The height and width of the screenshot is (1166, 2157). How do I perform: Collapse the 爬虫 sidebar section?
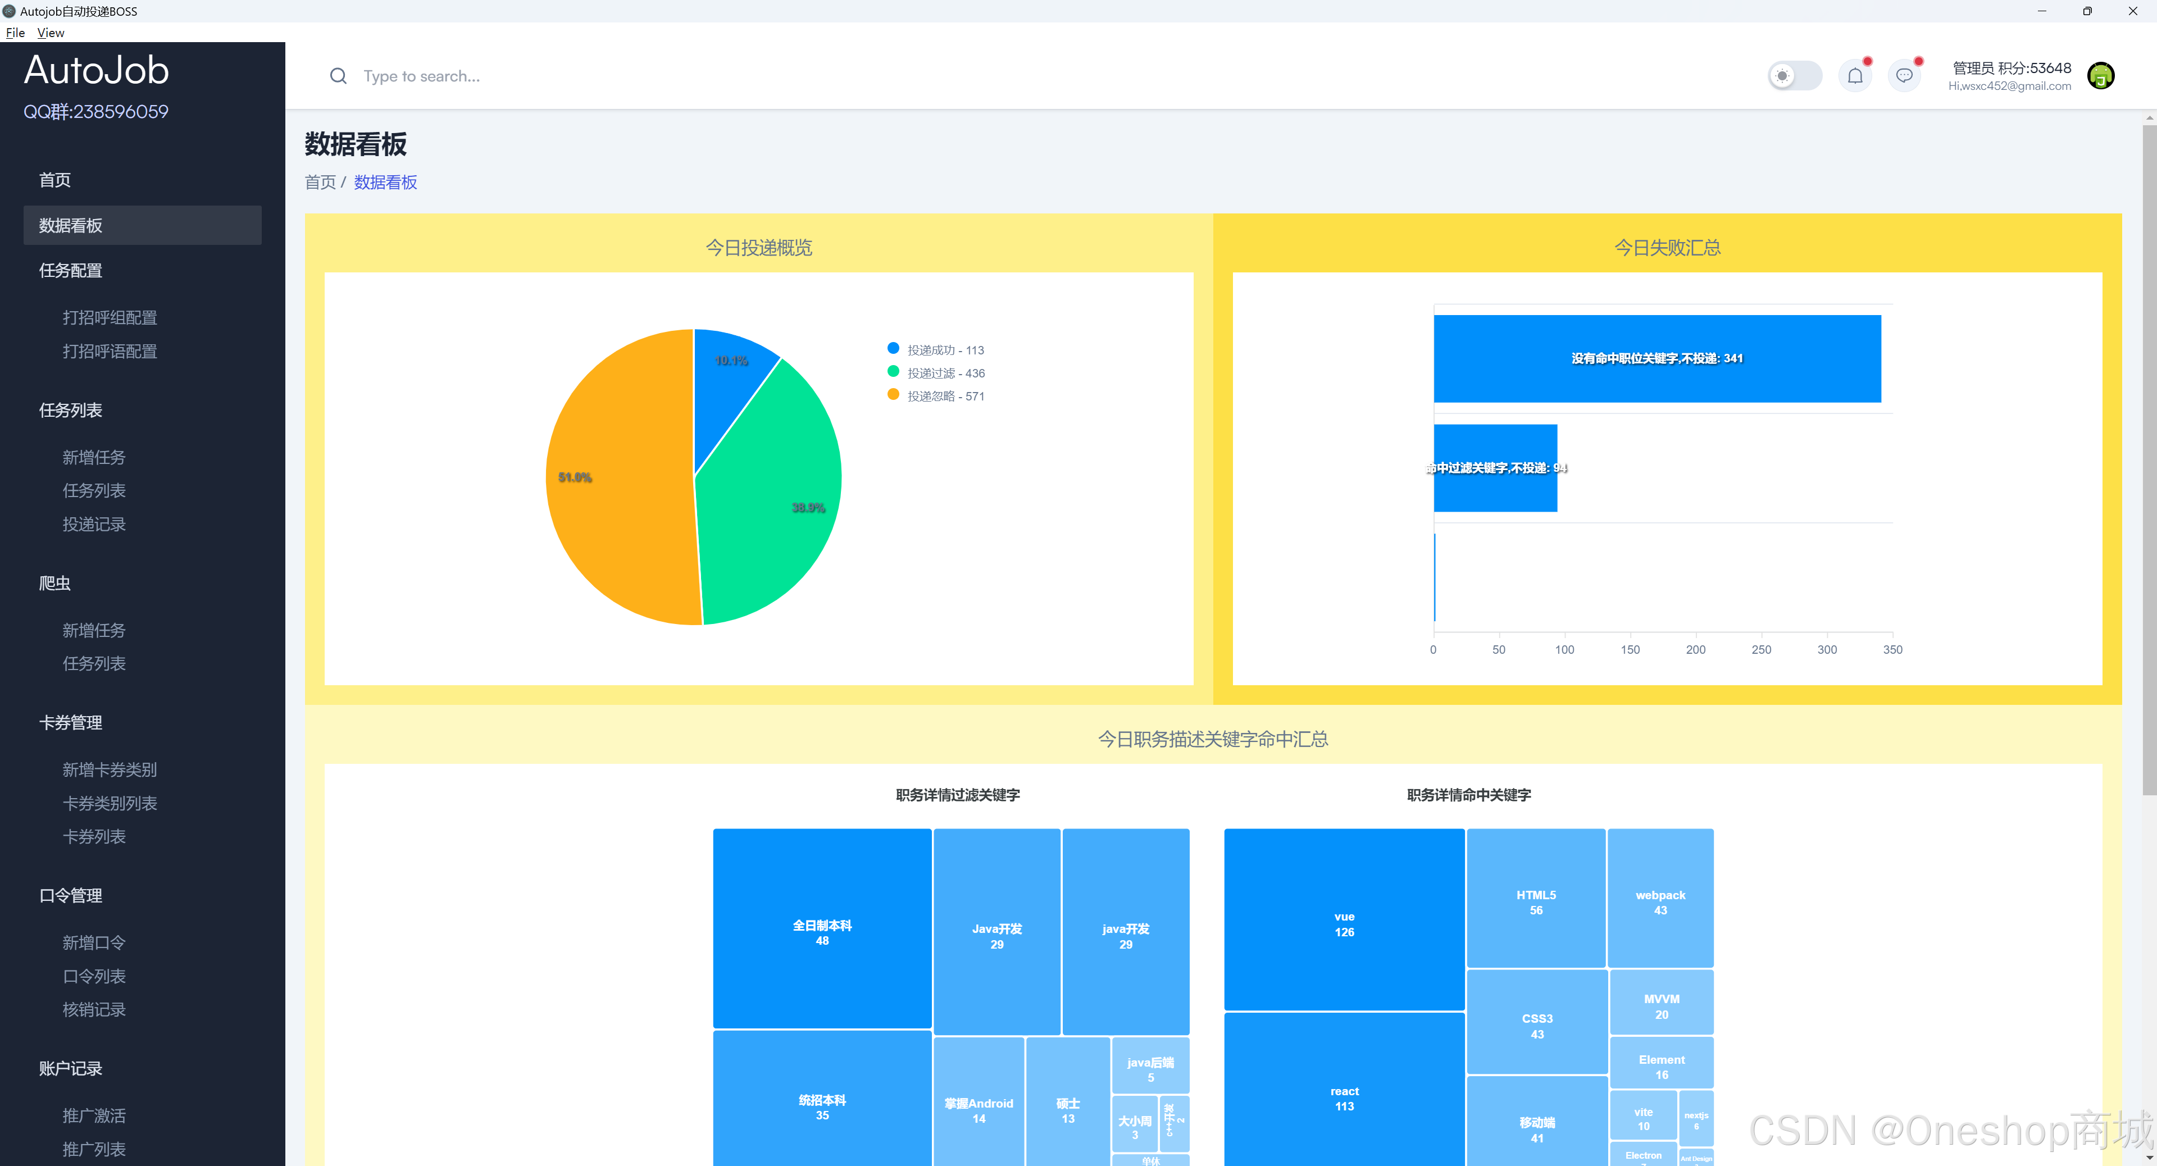(x=54, y=584)
